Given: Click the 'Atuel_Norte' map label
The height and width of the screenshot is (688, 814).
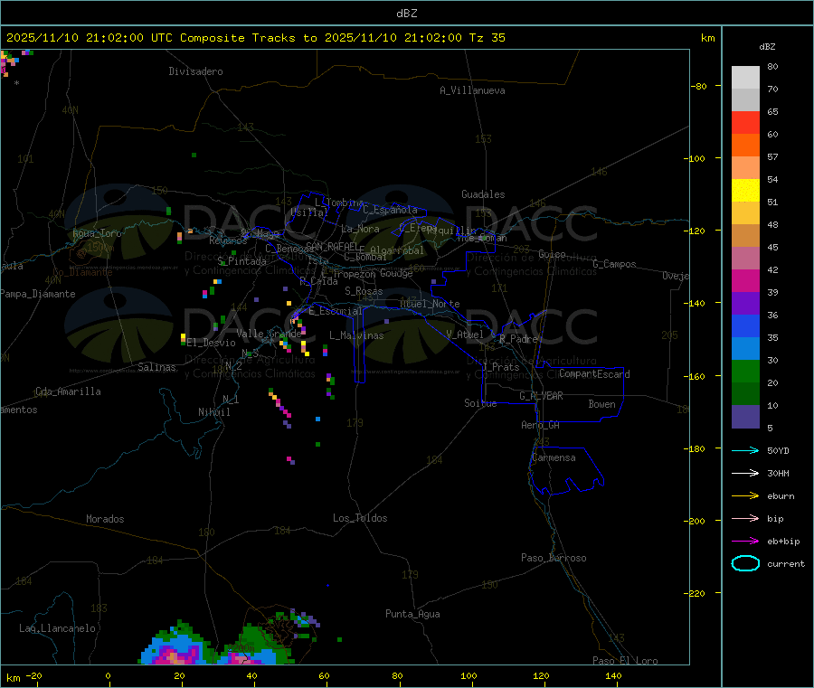Looking at the screenshot, I should (x=430, y=304).
